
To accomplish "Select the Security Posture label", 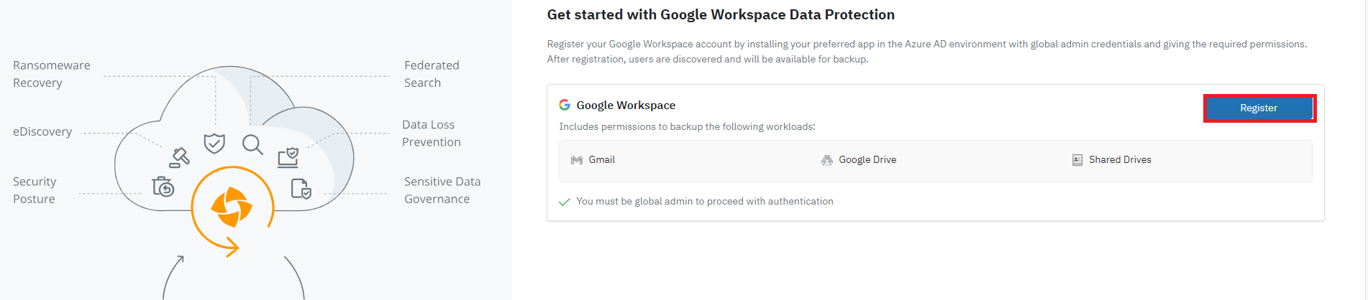I will [35, 190].
